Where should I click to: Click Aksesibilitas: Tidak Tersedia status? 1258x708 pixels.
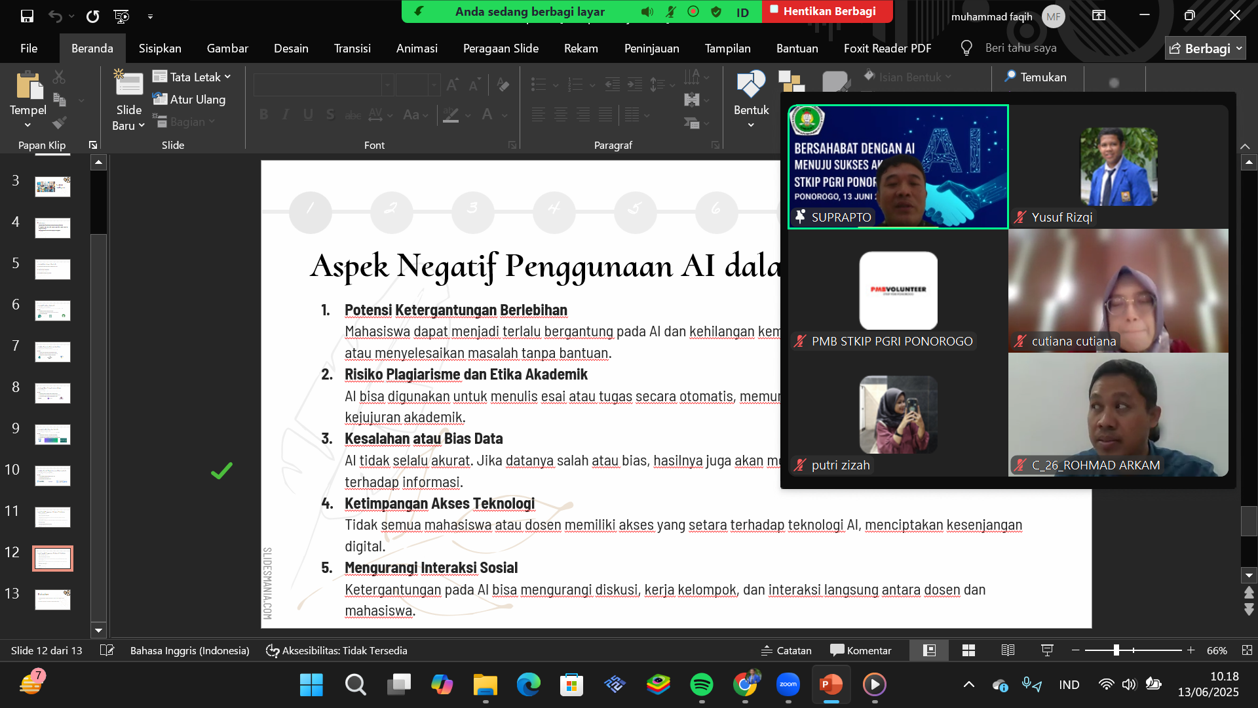[x=336, y=650]
